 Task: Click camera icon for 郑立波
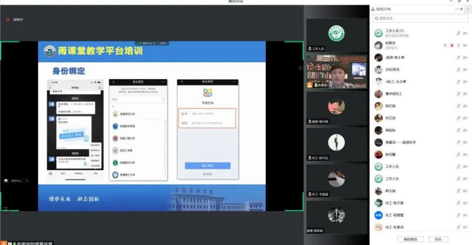465,118
